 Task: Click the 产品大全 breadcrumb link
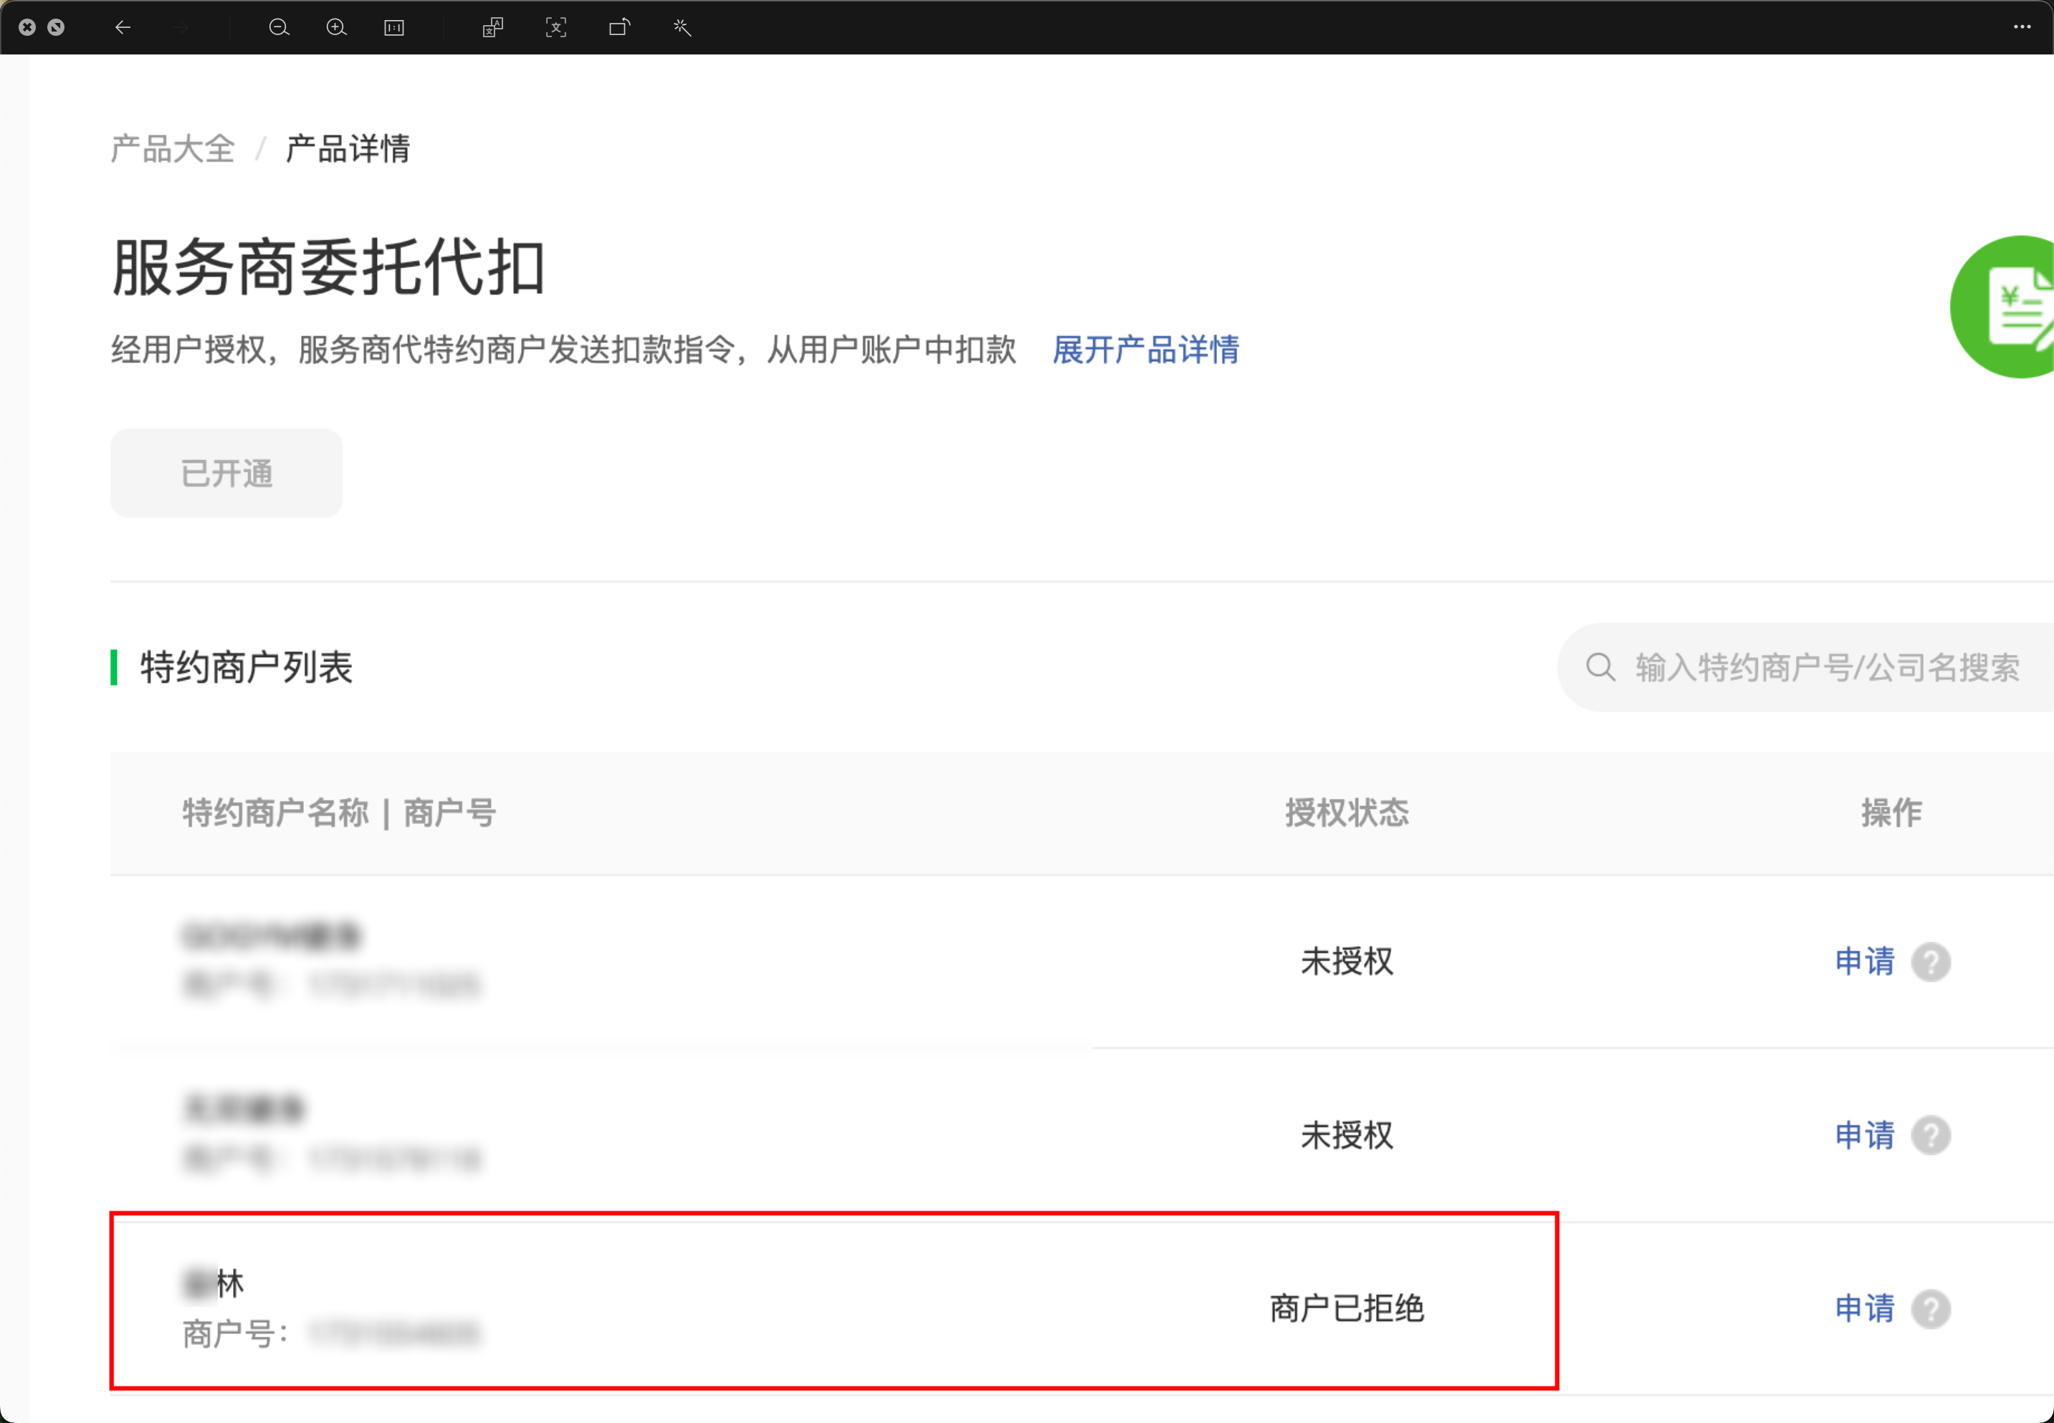pos(173,149)
